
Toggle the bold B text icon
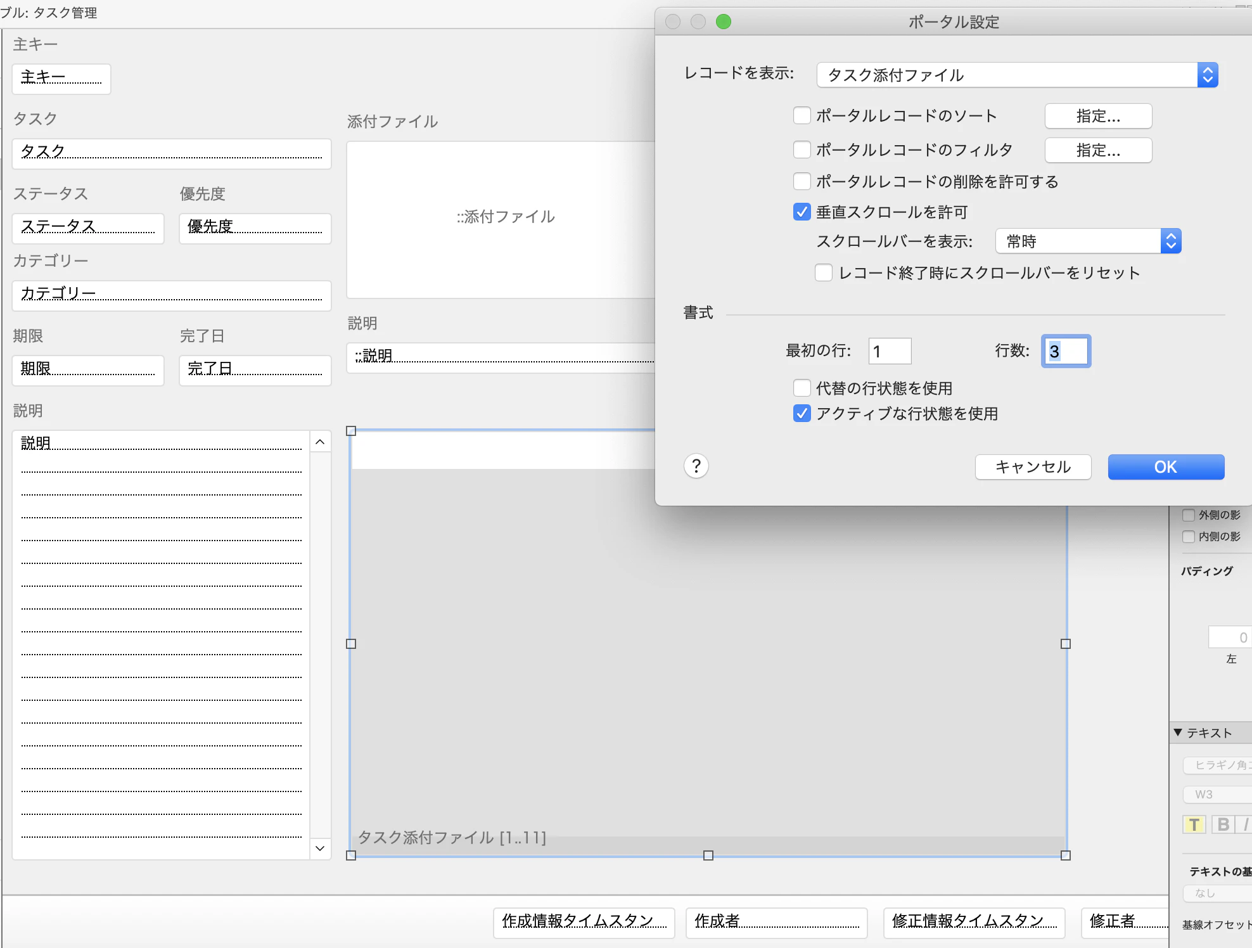coord(1223,824)
